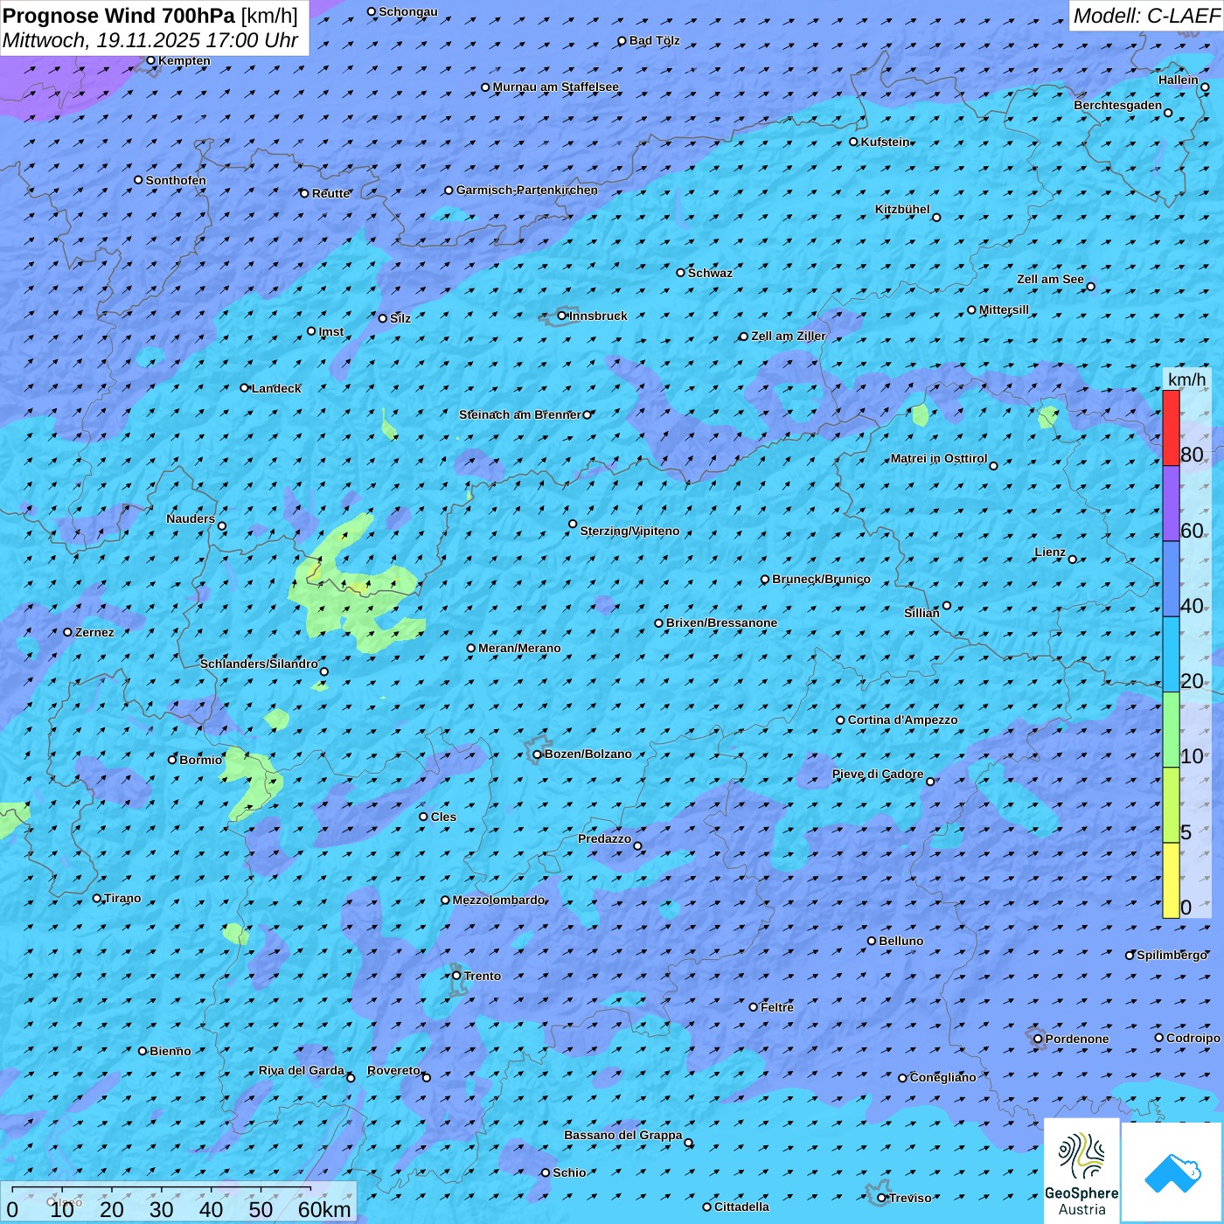This screenshot has width=1224, height=1224.
Task: Click the "Schongau" map label
Action: [408, 12]
